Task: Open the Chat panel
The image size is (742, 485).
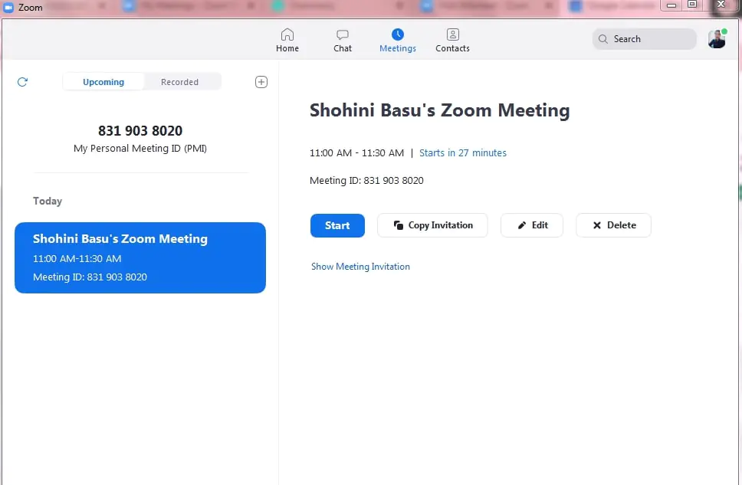Action: 342,38
